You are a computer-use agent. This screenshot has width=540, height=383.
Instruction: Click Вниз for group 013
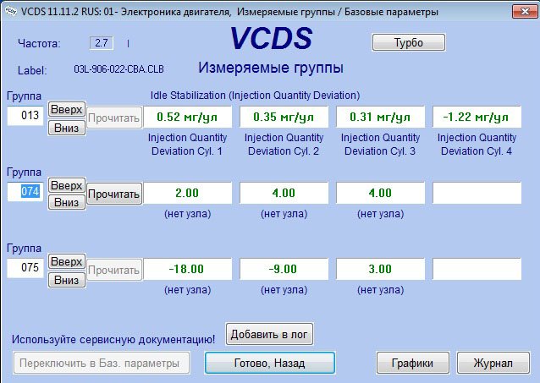click(x=67, y=128)
